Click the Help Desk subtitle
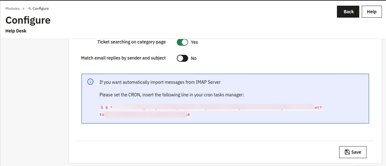This screenshot has height=166, width=386. coord(16,31)
